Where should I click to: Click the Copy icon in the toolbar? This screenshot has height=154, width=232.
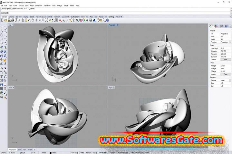[23, 20]
